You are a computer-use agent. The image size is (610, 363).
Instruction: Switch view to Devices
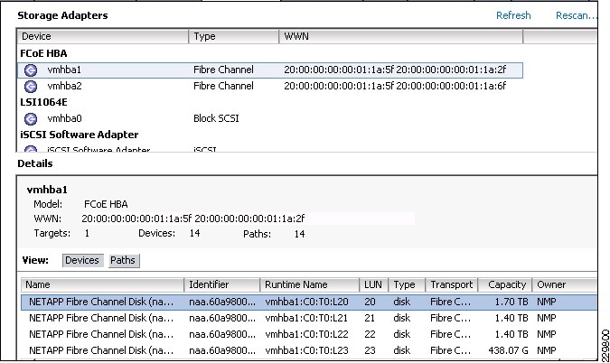point(82,260)
